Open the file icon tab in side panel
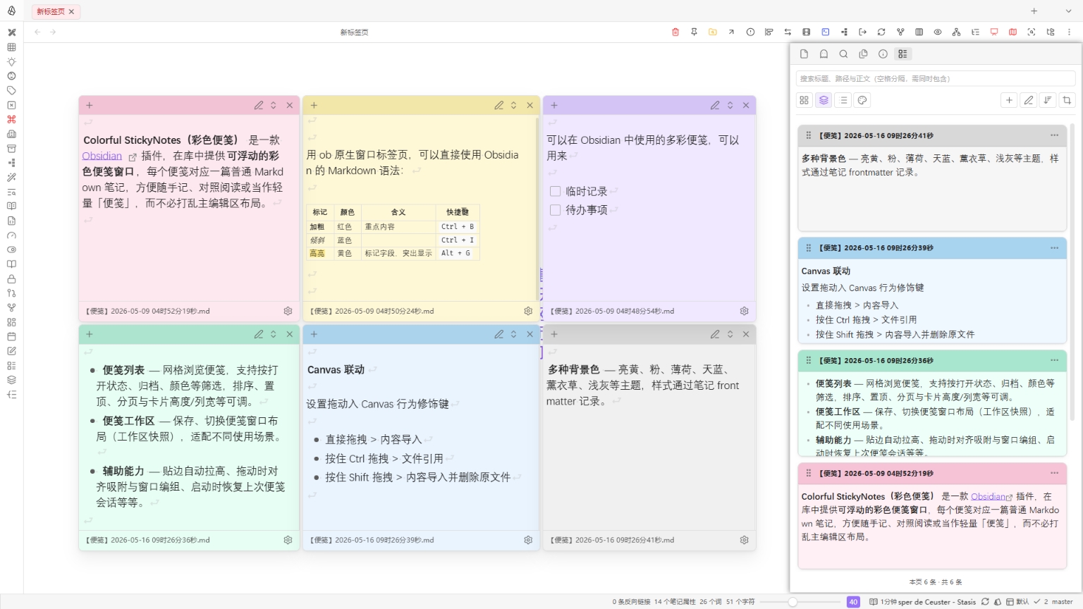Viewport: 1083px width, 609px height. [804, 54]
